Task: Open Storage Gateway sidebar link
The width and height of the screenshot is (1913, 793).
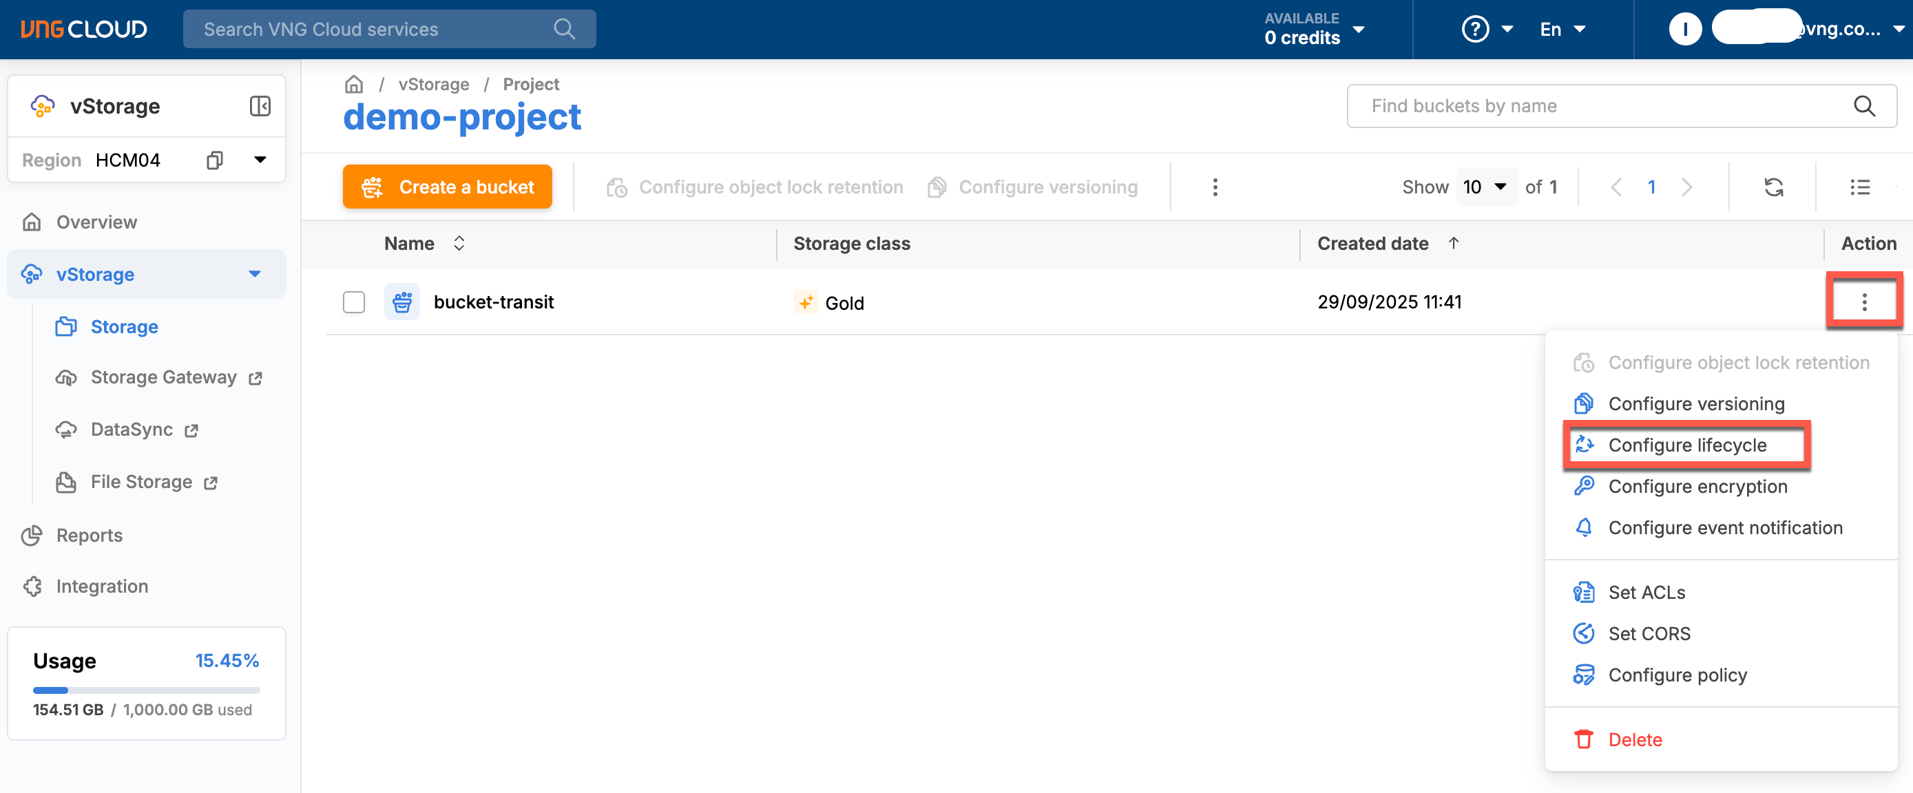Action: pyautogui.click(x=163, y=378)
